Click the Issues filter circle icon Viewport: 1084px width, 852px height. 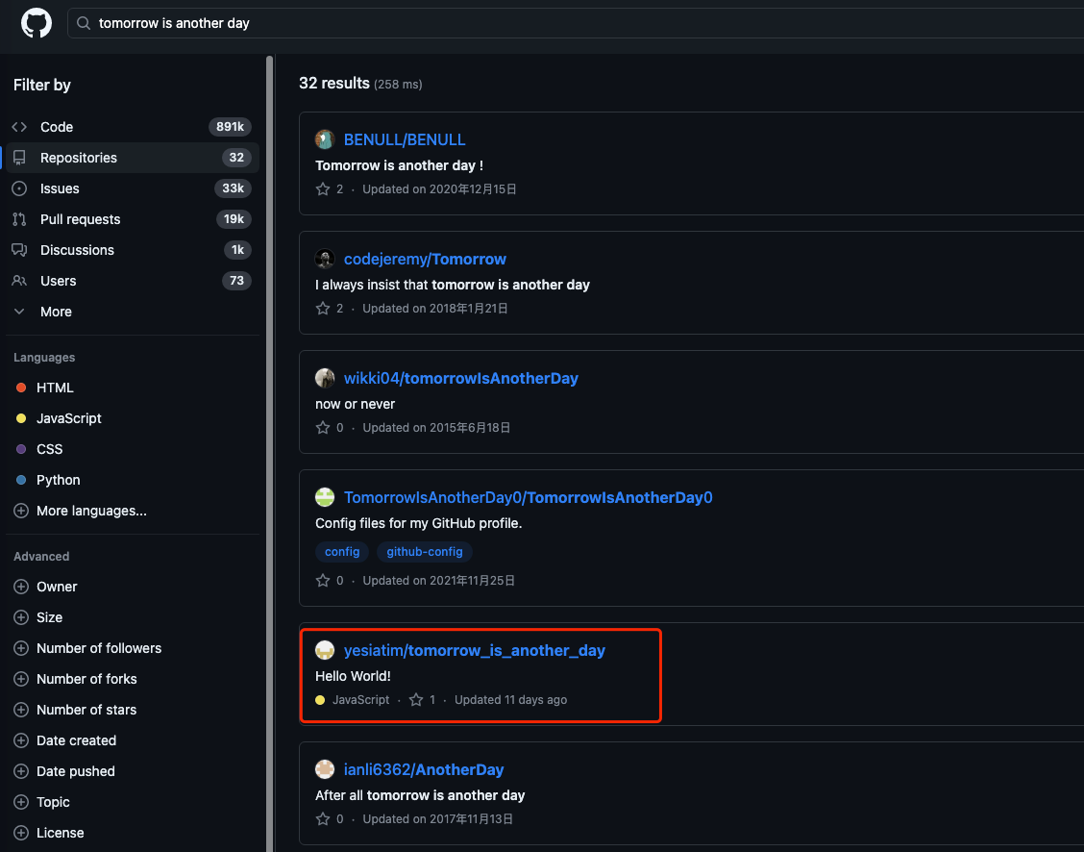[x=19, y=188]
